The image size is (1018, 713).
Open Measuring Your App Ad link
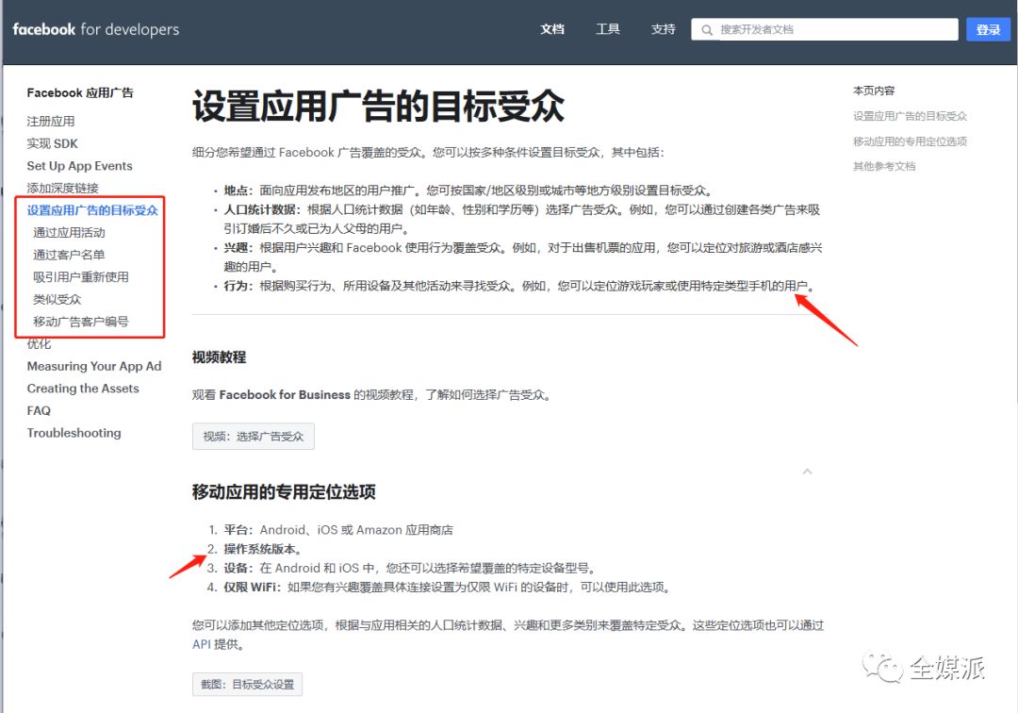(94, 366)
